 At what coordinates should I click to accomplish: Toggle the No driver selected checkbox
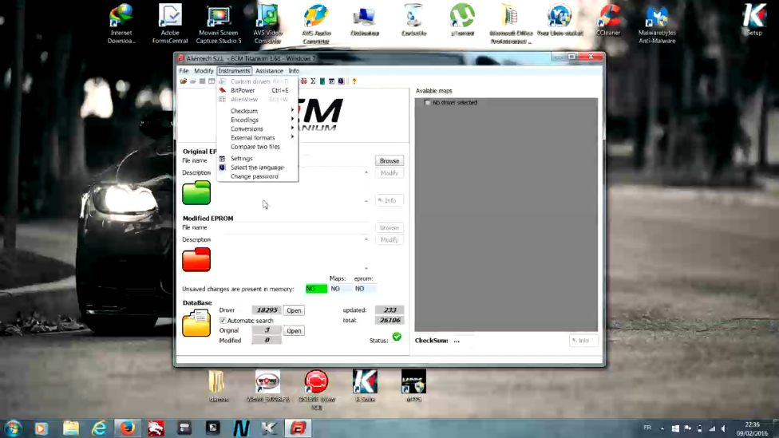point(427,102)
